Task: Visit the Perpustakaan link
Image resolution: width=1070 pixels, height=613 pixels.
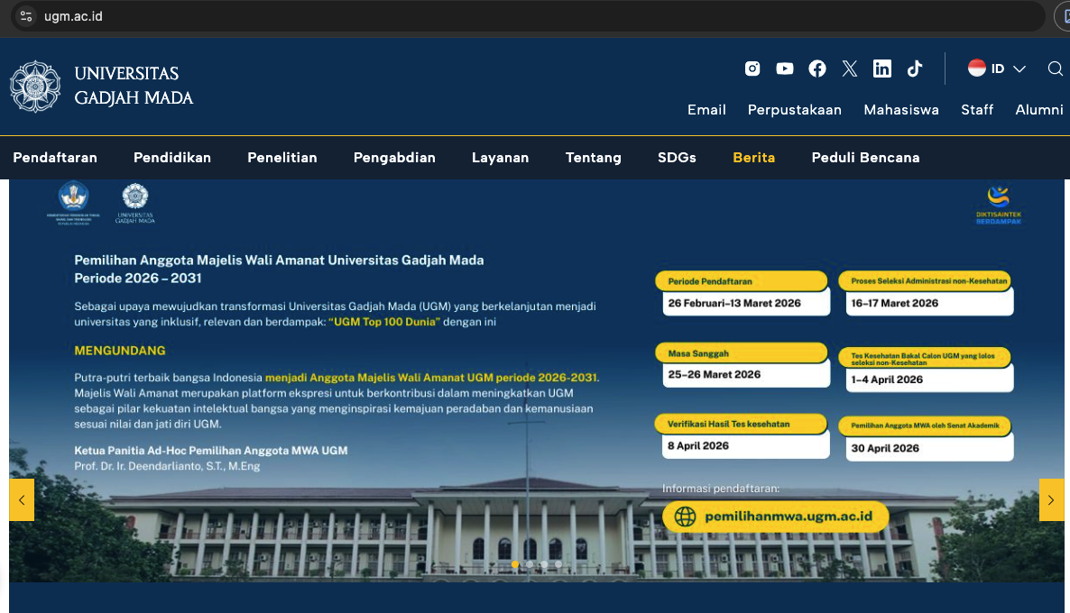Action: 794,109
